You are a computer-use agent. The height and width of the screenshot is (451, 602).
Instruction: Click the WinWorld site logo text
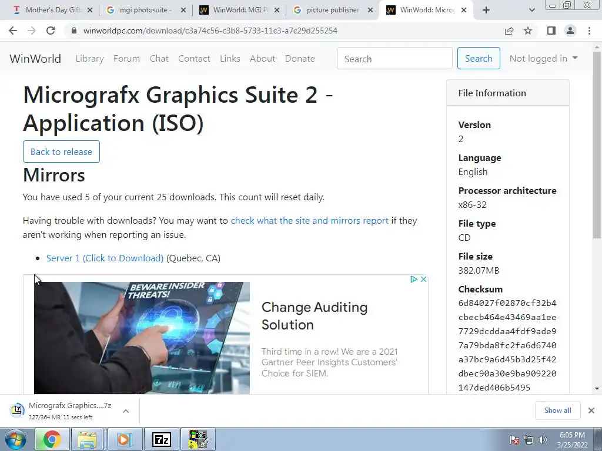tap(35, 59)
